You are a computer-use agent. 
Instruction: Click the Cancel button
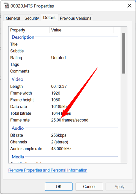click(x=89, y=187)
